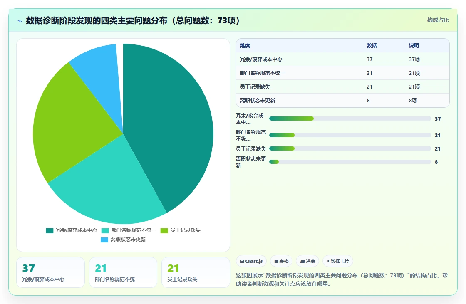Click the 员工记录缺失 progress bar
This screenshot has width=466, height=304.
350,148
